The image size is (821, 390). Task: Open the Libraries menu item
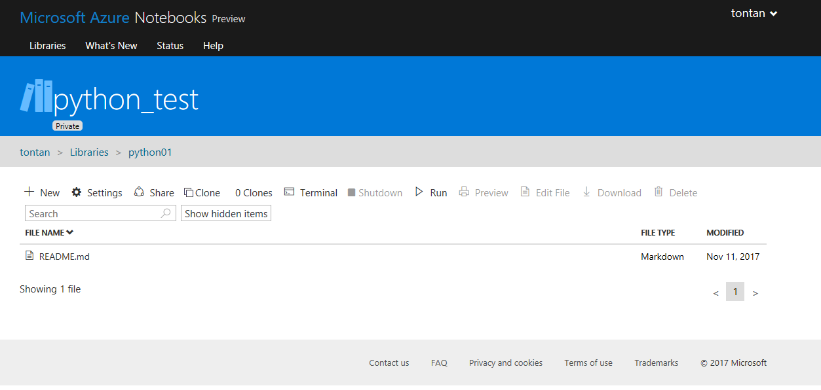click(x=47, y=45)
